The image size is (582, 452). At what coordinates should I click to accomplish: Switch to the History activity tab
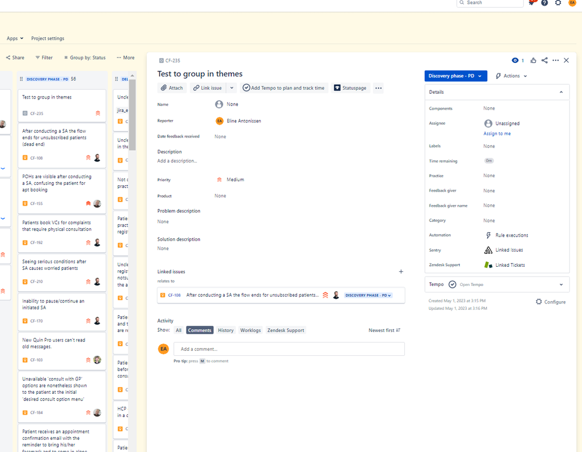tap(225, 330)
